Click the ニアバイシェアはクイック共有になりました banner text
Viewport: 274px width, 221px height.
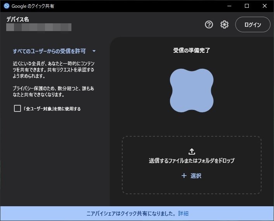click(131, 214)
